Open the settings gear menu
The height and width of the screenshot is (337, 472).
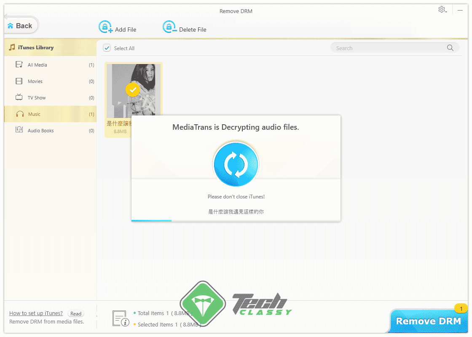[442, 9]
